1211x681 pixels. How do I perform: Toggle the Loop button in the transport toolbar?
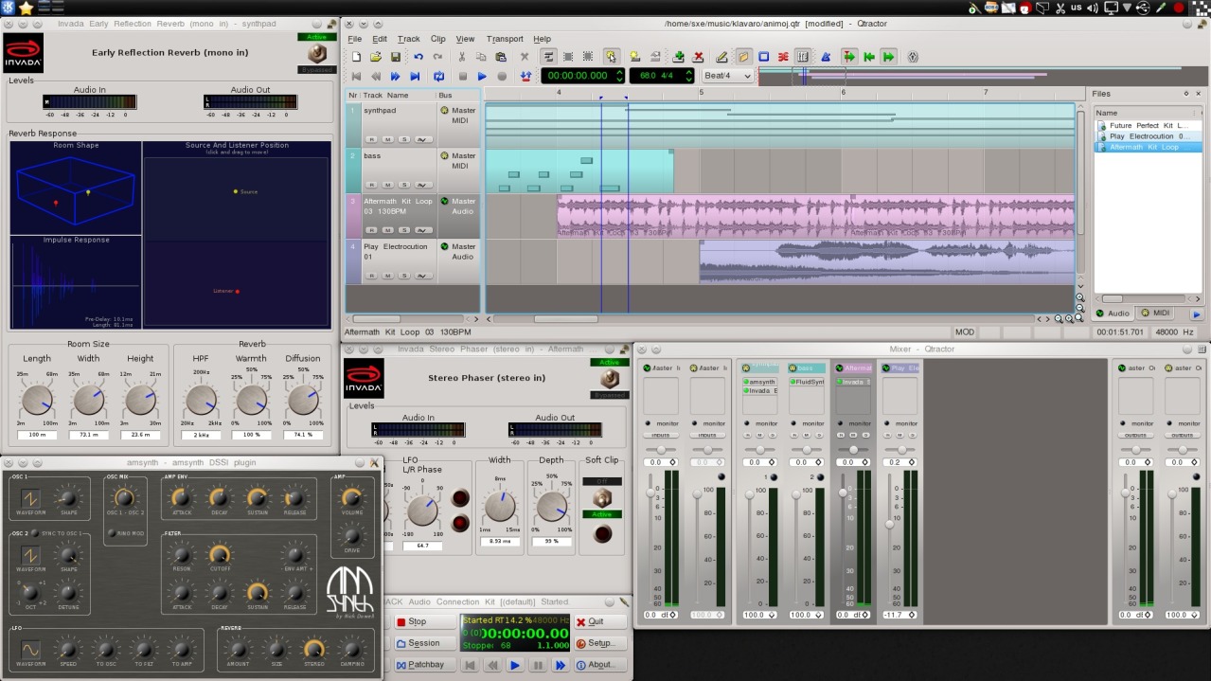(438, 76)
